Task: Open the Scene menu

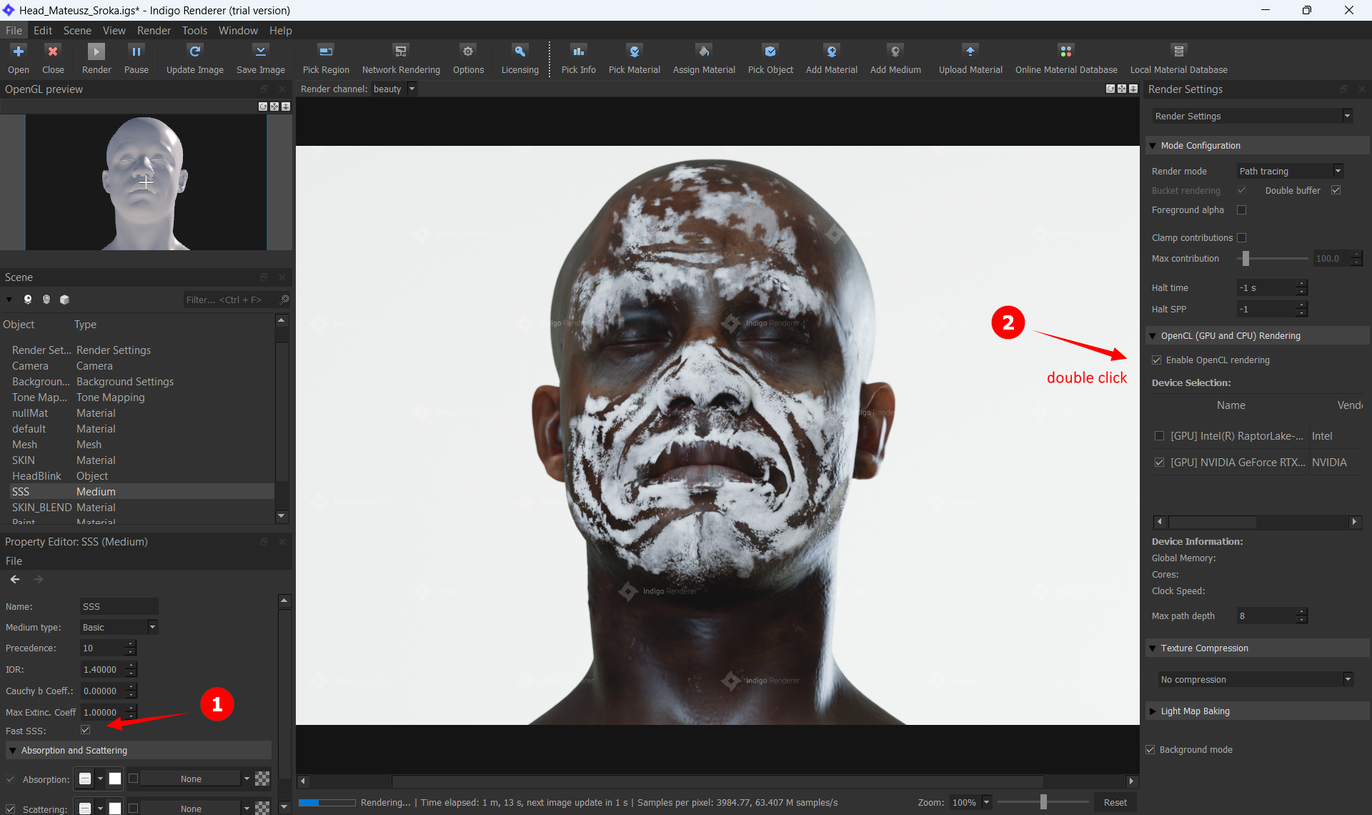Action: tap(77, 31)
